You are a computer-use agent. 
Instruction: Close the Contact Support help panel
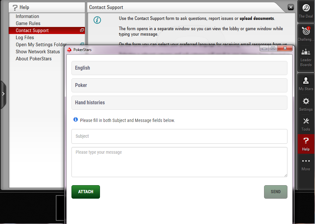(291, 7)
